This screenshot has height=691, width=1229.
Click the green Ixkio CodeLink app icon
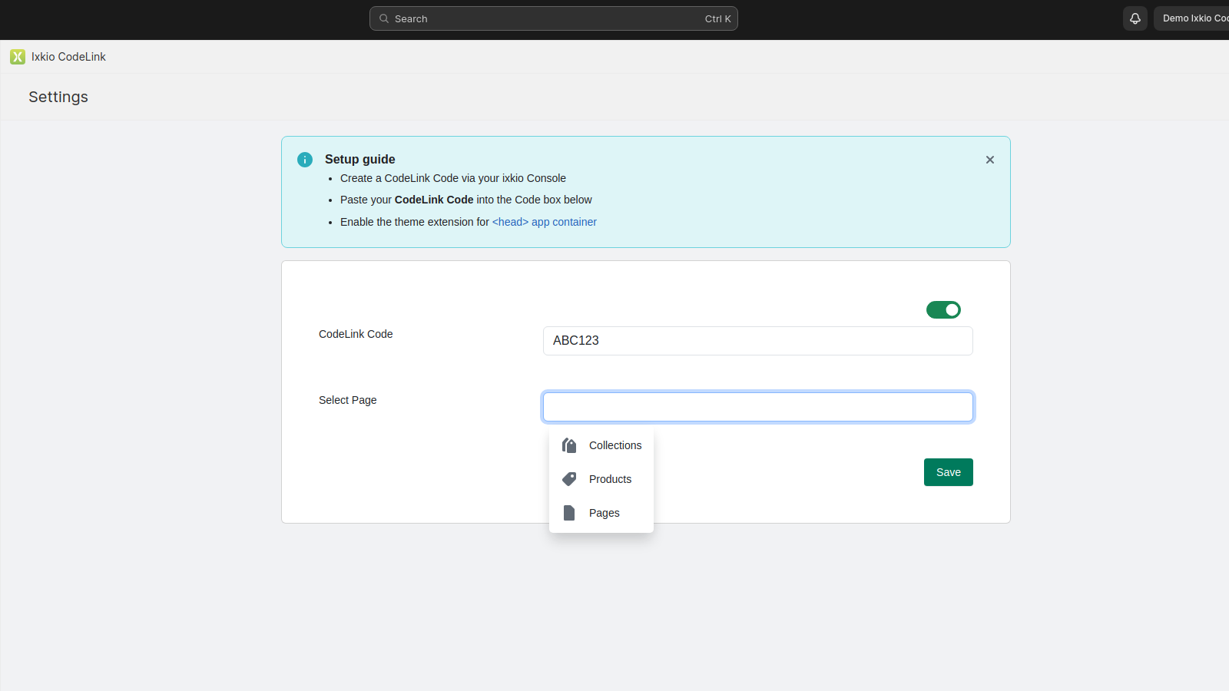17,56
